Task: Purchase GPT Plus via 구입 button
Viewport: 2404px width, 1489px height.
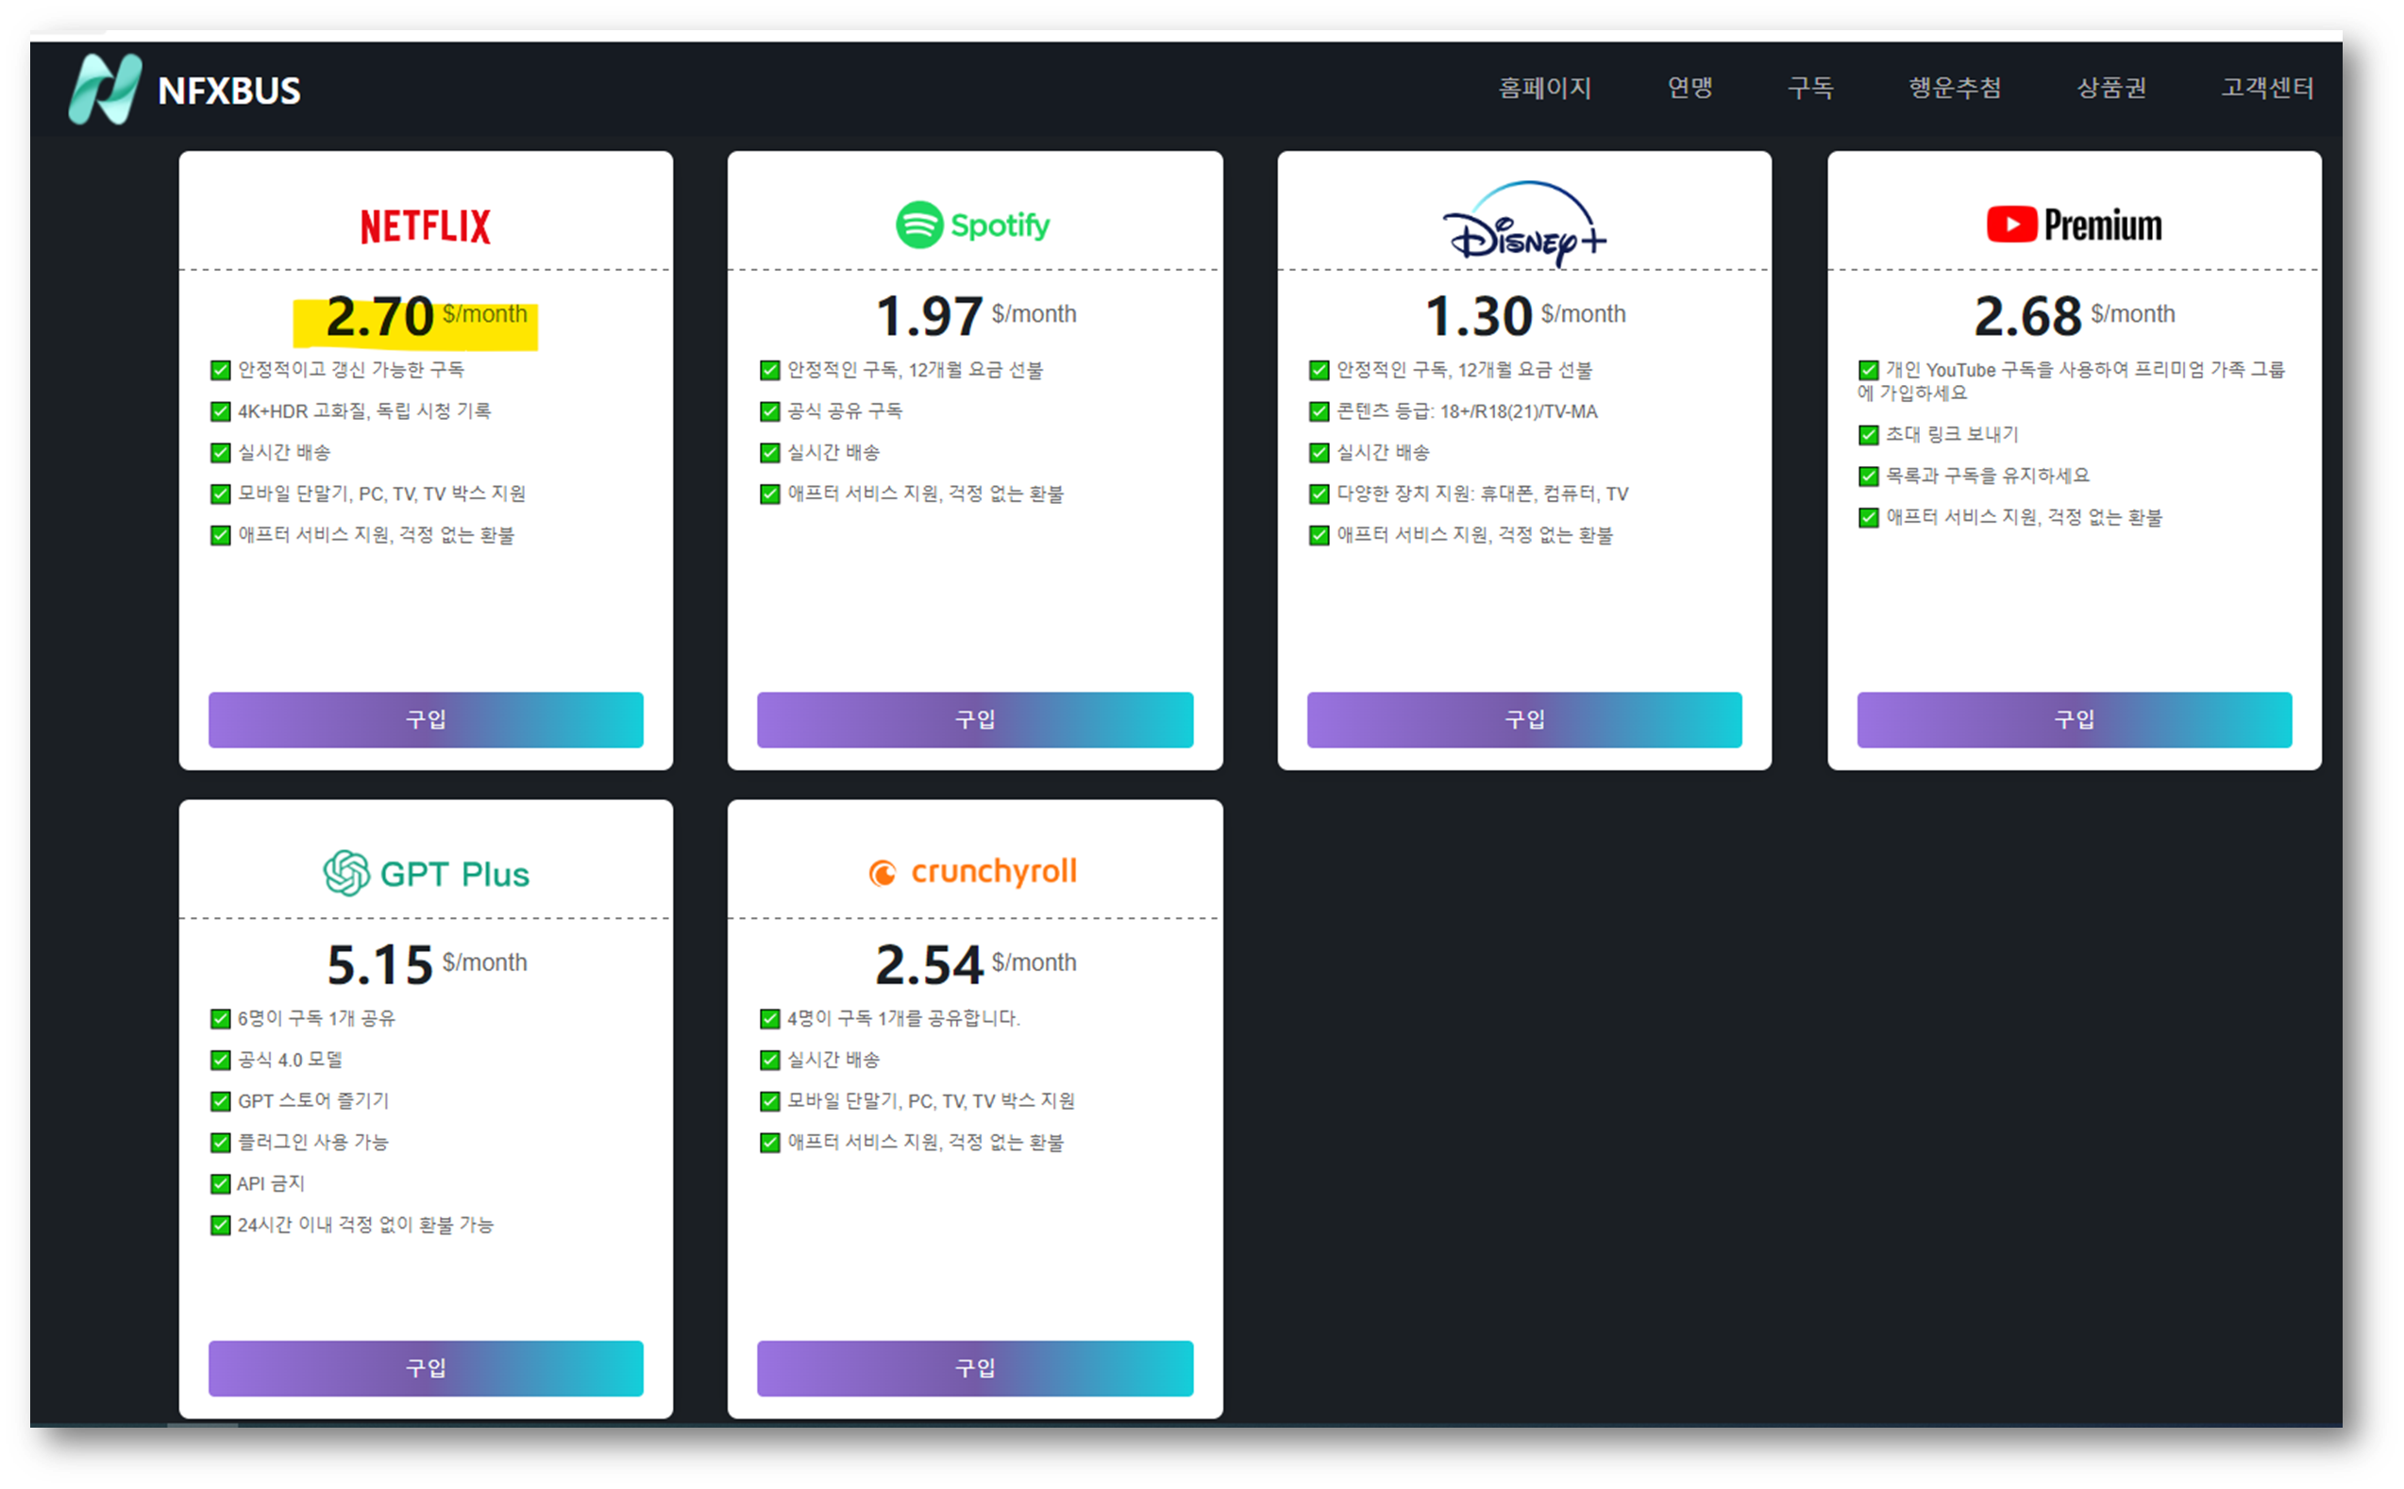Action: [426, 1369]
